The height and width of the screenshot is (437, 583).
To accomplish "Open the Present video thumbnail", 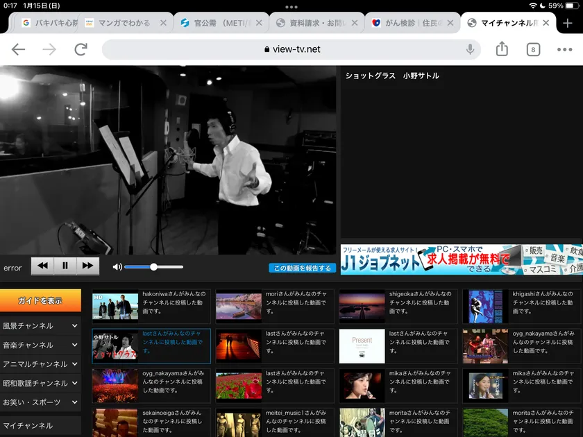I will (362, 345).
